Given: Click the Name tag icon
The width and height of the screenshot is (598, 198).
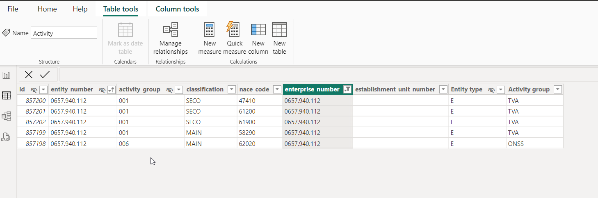Looking at the screenshot, I should coord(6,33).
